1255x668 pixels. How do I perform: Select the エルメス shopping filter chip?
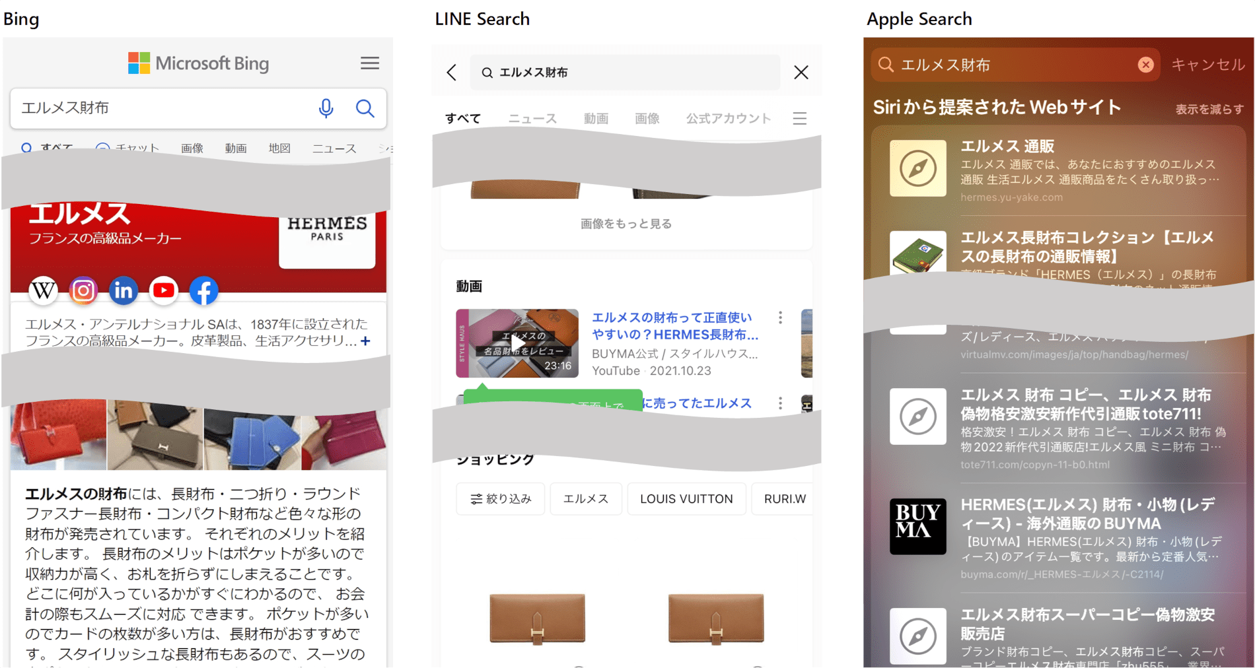pos(586,499)
